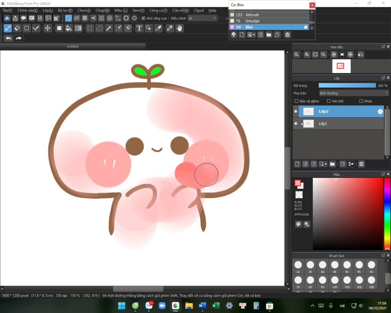
Task: Click the rainbow hue strip
Action: pyautogui.click(x=387, y=214)
